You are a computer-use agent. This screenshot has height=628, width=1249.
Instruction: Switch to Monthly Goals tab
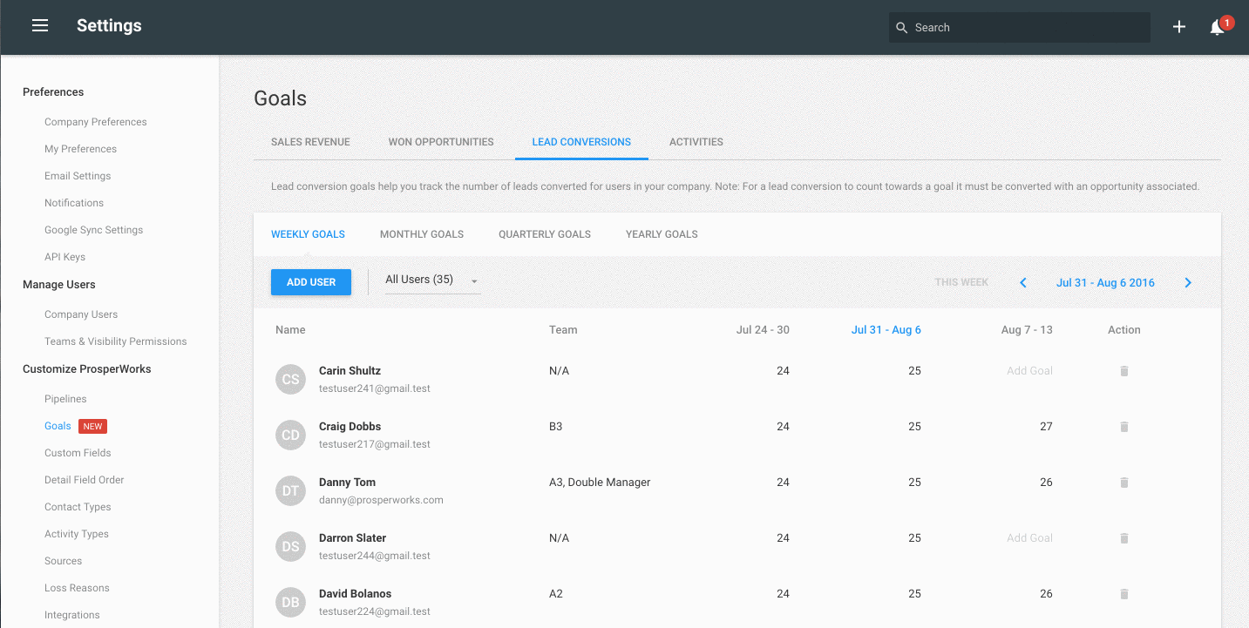tap(422, 234)
